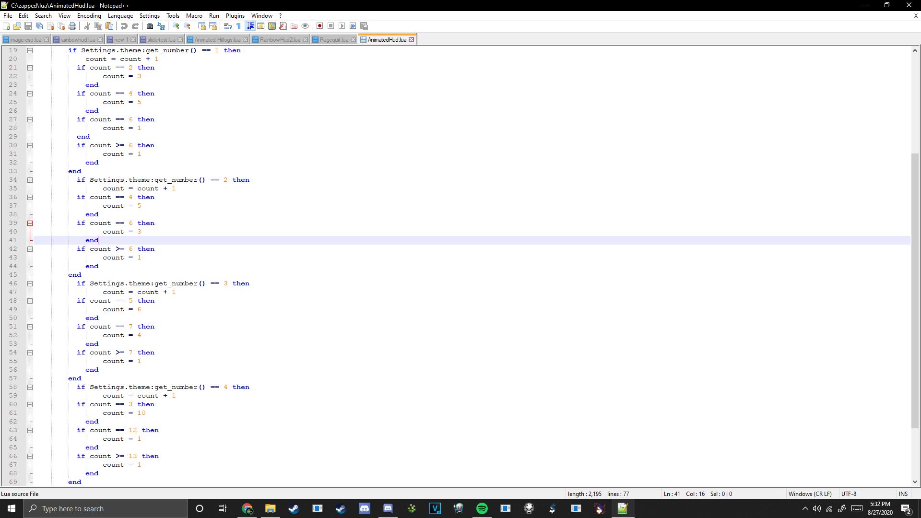Toggle word wrap on the toolbar

(227, 26)
